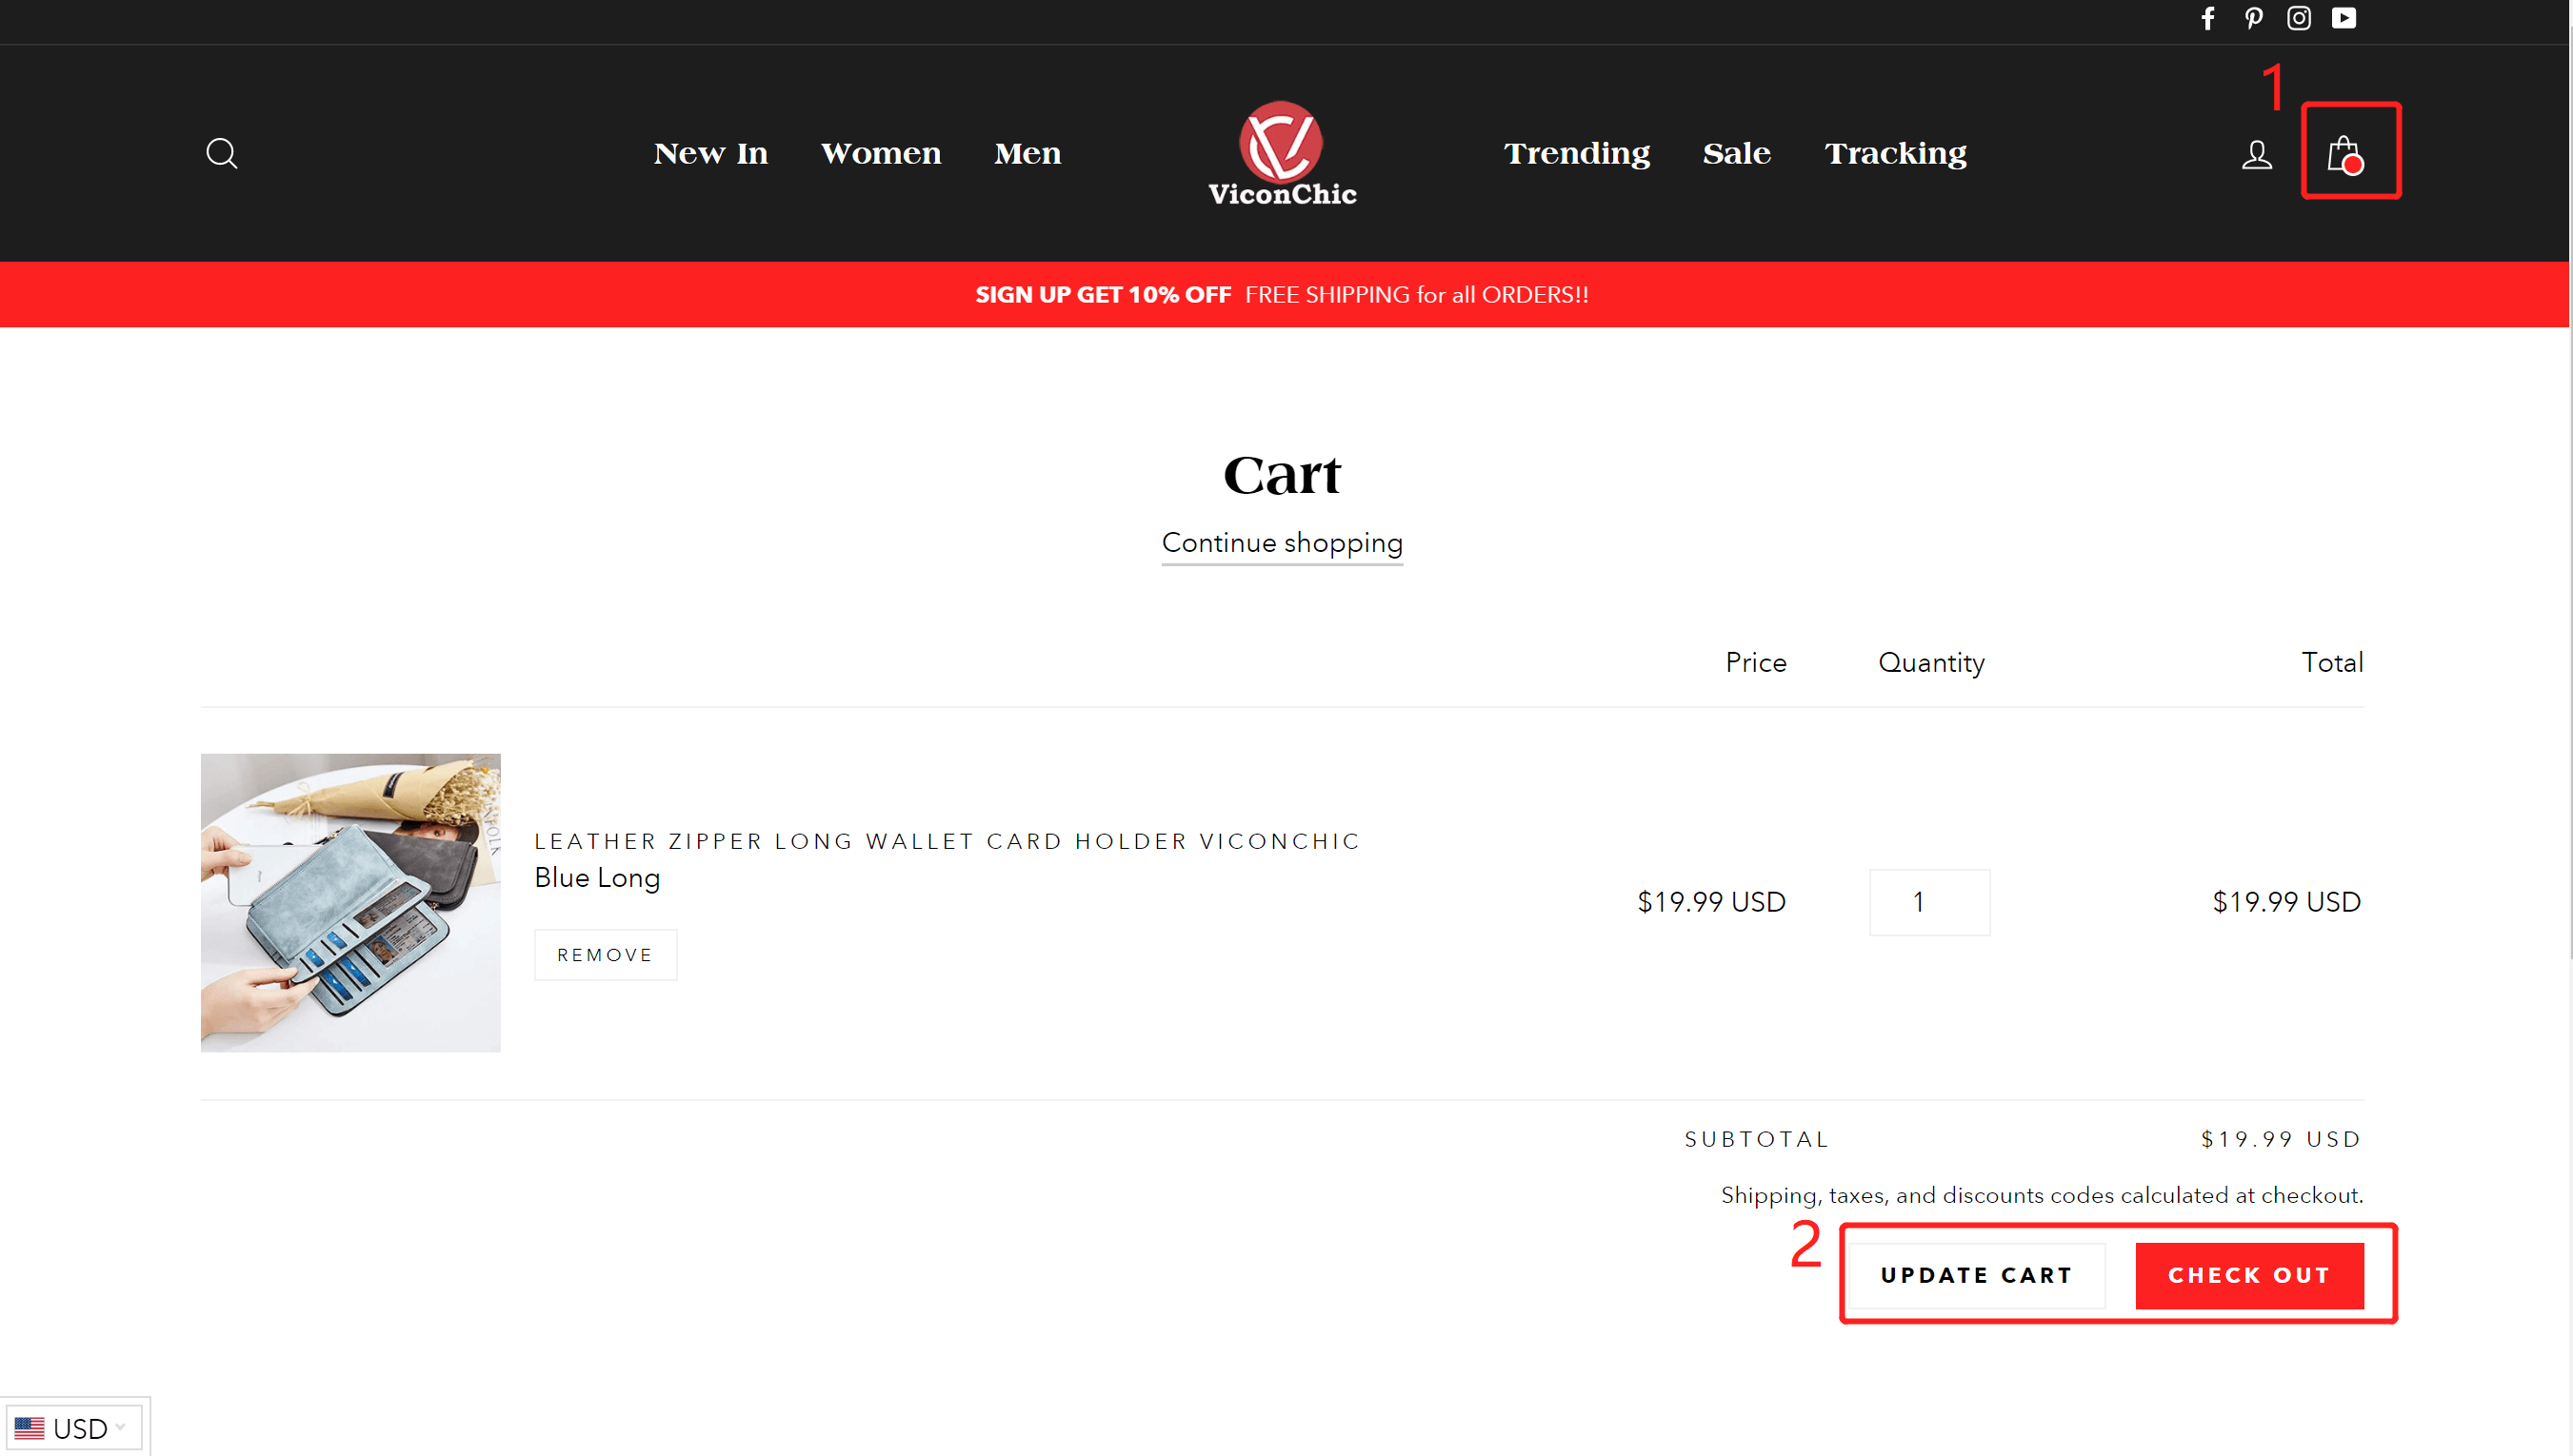Click the Continue shopping link
Screen dimensions: 2573x1456
point(1282,543)
